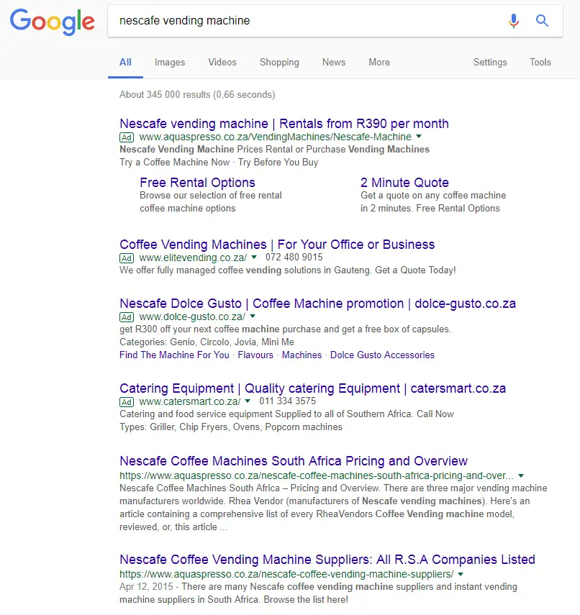Open 'Coffee Vending Machines | For Your Office' ad
This screenshot has height=615, width=580.
click(277, 245)
